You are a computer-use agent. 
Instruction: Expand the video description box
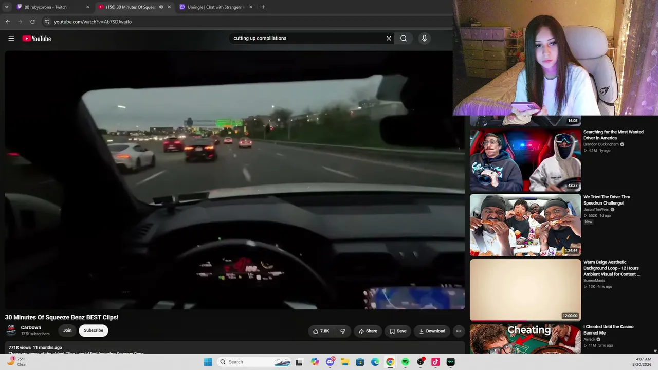(234, 348)
